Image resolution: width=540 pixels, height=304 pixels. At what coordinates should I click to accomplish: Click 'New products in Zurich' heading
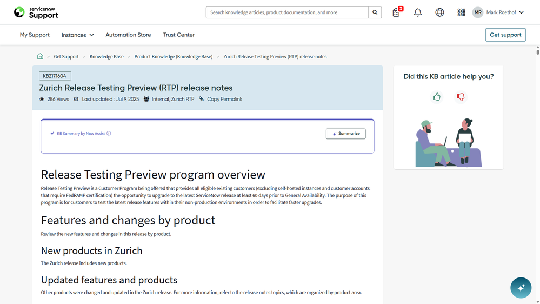point(91,250)
